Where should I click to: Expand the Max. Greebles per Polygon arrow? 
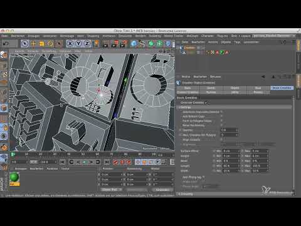(180, 135)
